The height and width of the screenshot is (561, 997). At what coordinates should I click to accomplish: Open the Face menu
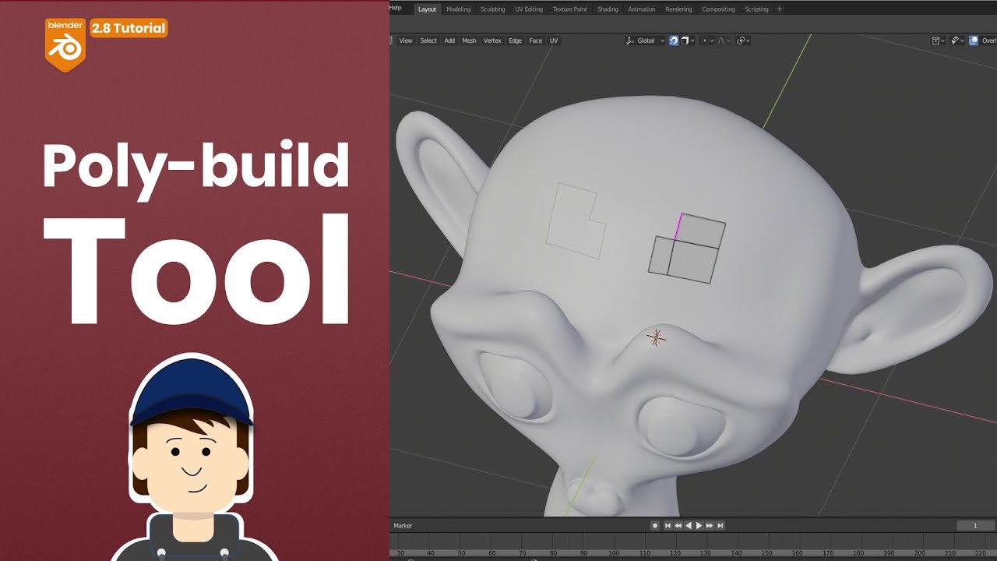pos(536,41)
